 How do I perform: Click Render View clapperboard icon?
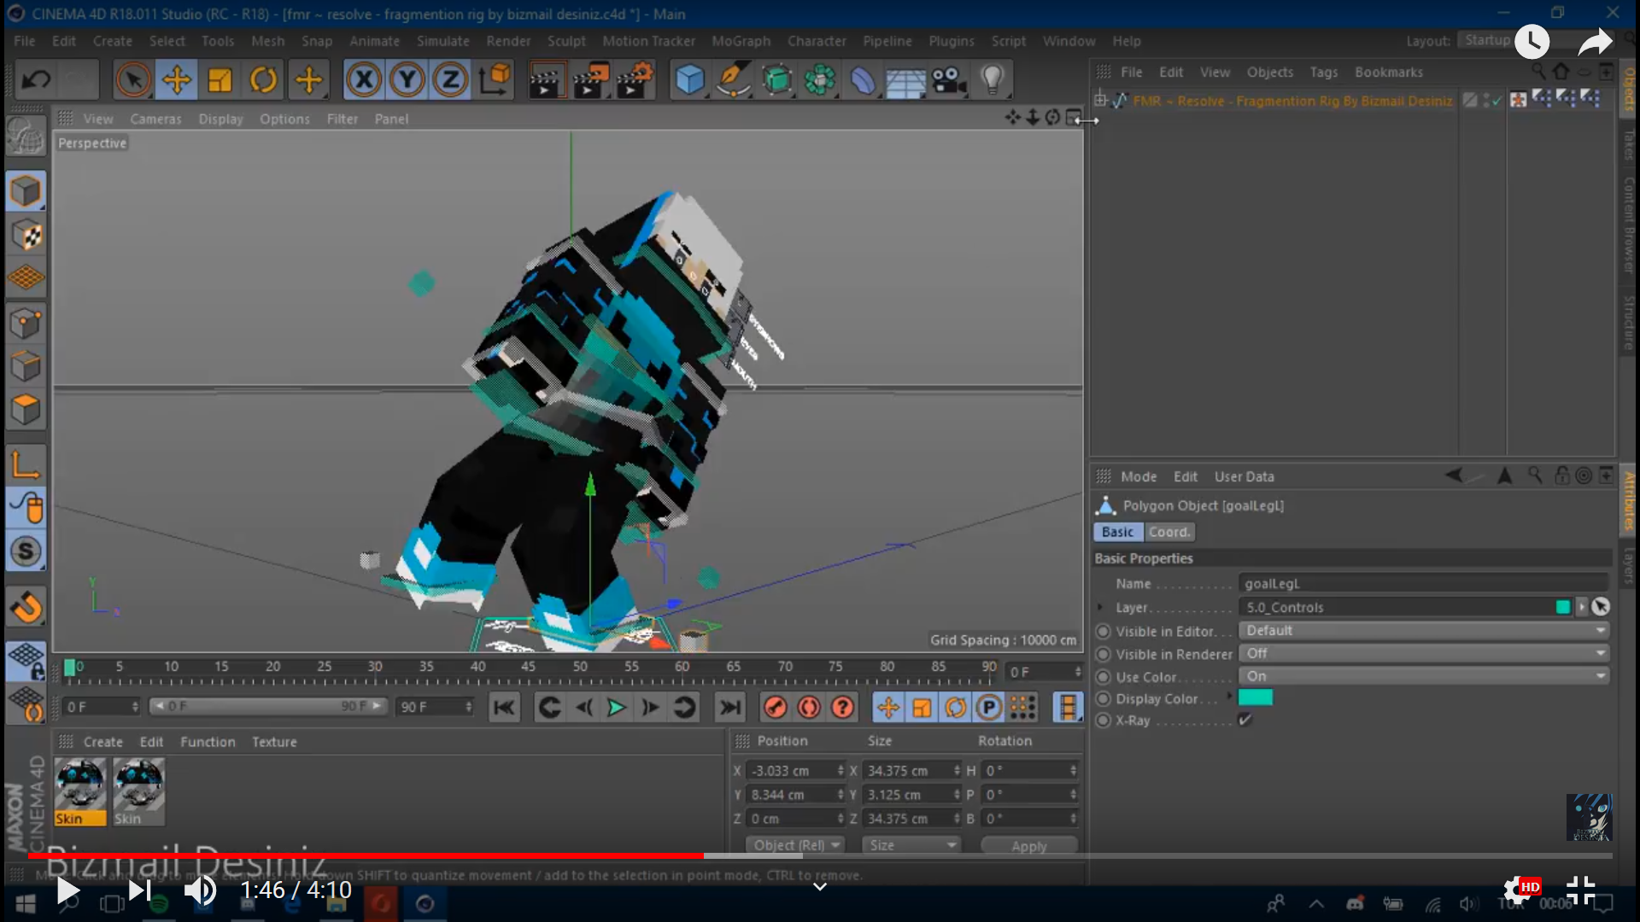pos(547,80)
